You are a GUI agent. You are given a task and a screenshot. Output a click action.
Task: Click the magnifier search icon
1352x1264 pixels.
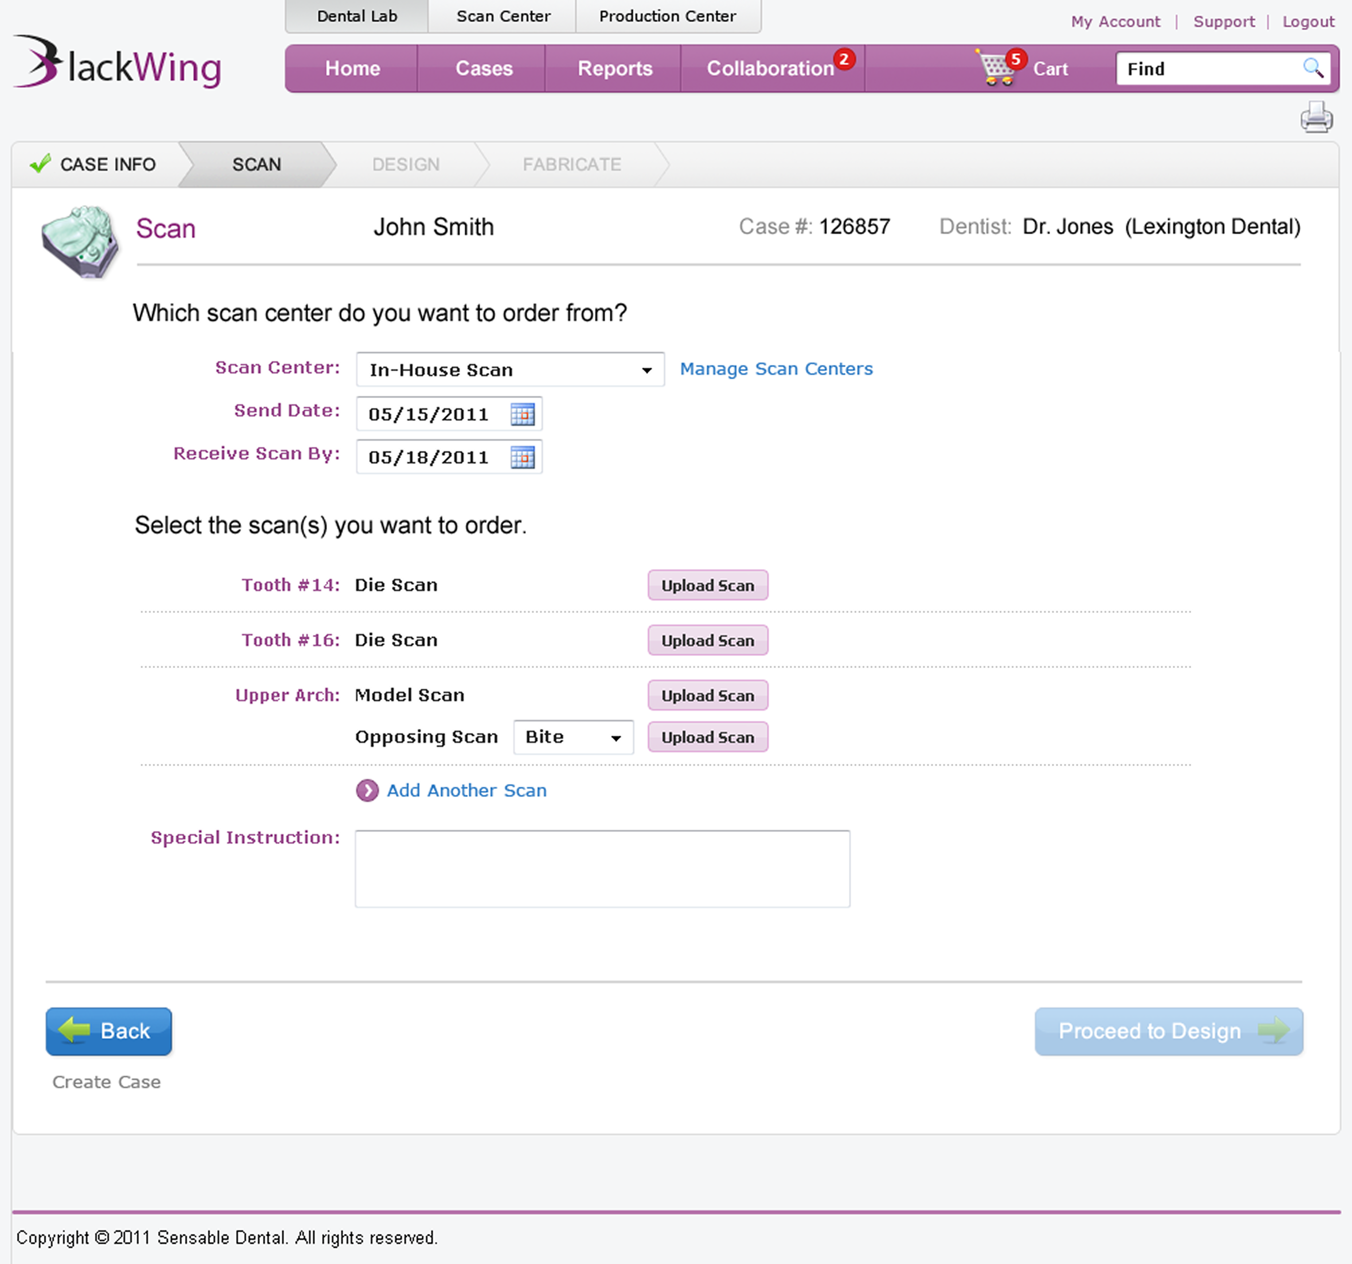tap(1312, 68)
